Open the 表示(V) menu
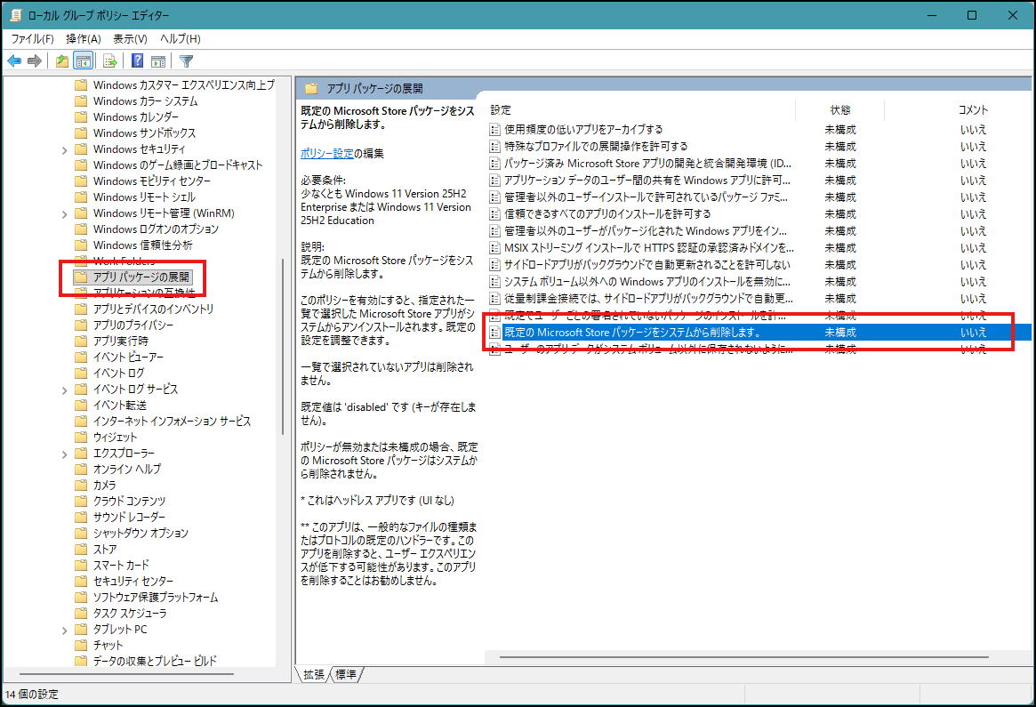Image resolution: width=1036 pixels, height=707 pixels. click(x=130, y=39)
